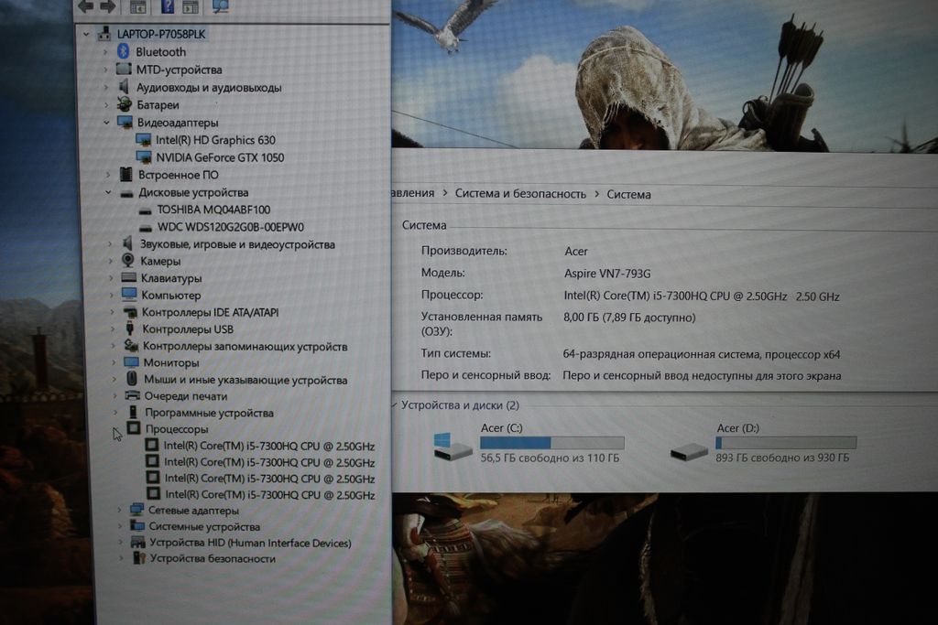Select Intel(R) HD Graphics 630 device
The height and width of the screenshot is (625, 938).
[x=214, y=140]
